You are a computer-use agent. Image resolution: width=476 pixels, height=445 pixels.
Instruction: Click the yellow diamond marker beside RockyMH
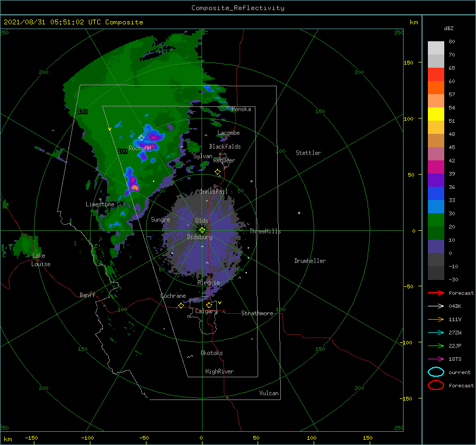141,138
